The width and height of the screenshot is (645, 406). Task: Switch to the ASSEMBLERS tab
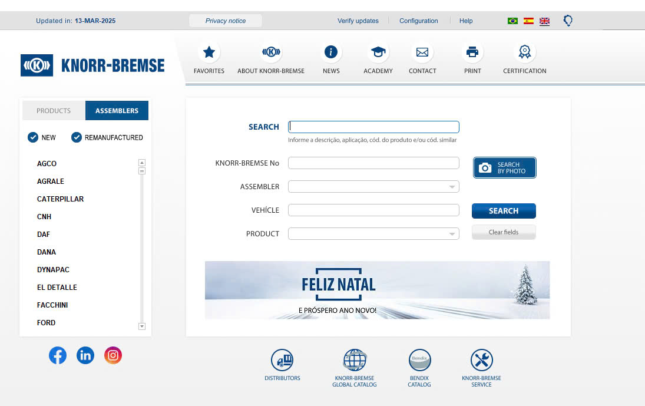pyautogui.click(x=117, y=111)
